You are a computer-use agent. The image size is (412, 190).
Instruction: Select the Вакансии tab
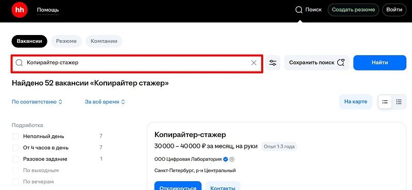(29, 41)
